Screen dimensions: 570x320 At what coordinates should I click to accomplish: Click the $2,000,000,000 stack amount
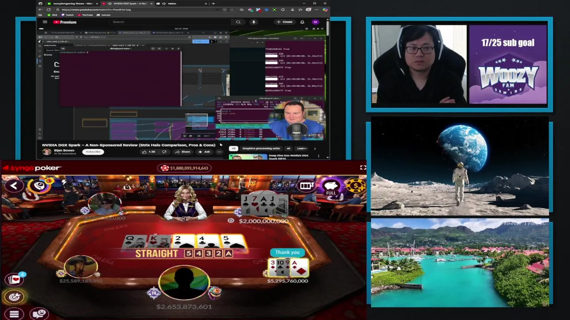tap(264, 221)
